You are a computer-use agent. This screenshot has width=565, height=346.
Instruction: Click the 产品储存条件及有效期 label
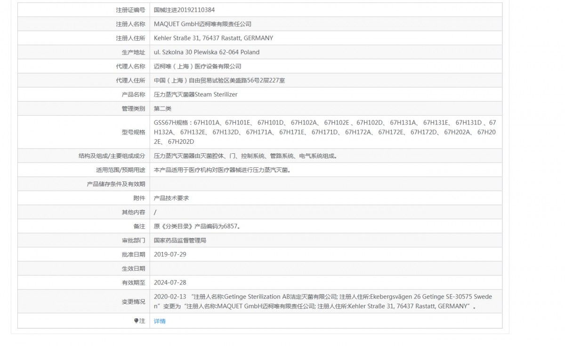pyautogui.click(x=116, y=184)
